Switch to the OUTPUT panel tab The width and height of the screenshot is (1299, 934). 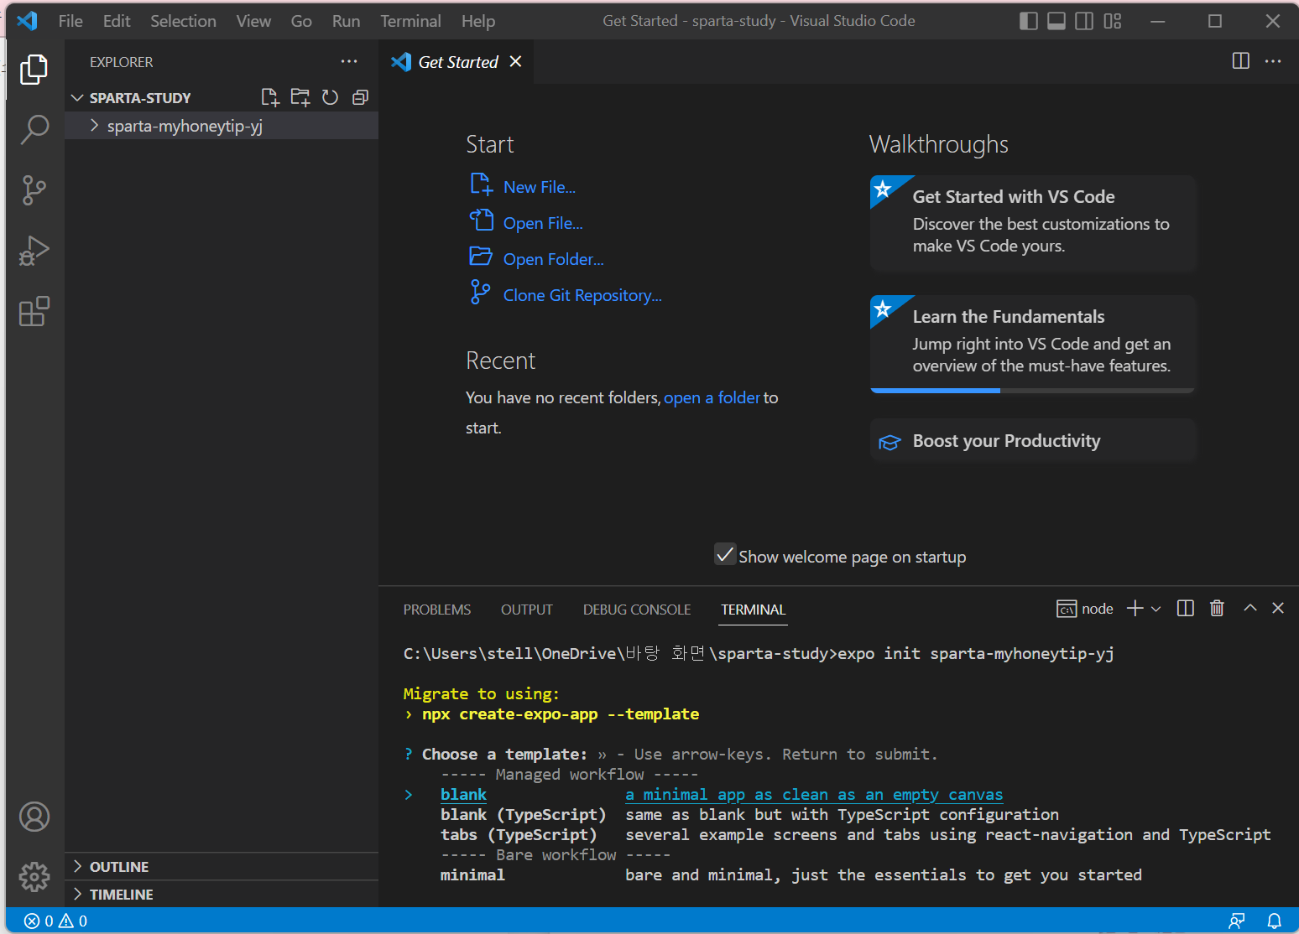(527, 610)
